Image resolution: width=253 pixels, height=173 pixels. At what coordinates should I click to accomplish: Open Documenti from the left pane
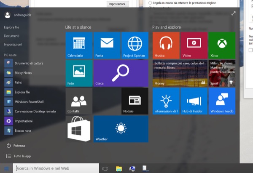click(x=11, y=36)
